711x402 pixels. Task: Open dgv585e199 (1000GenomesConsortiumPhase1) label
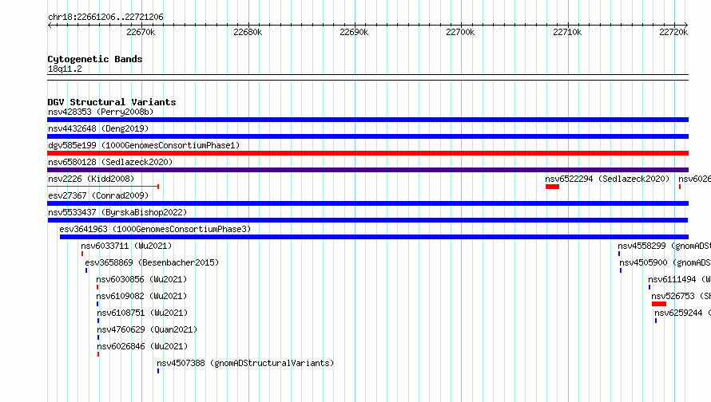(x=144, y=145)
